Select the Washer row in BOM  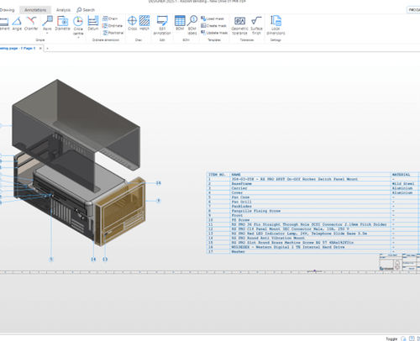312,251
